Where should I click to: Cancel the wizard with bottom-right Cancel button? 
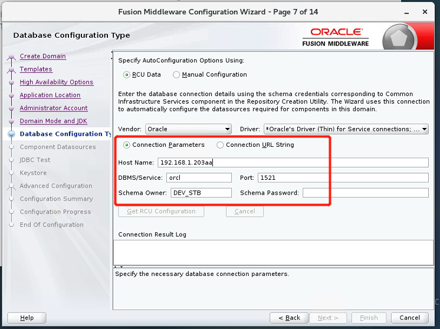(x=410, y=318)
